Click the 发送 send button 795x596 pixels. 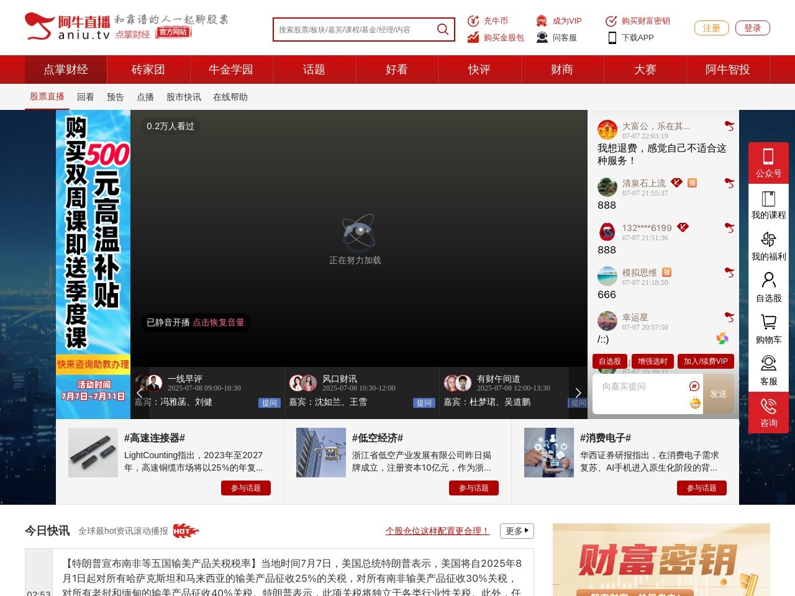click(x=719, y=394)
